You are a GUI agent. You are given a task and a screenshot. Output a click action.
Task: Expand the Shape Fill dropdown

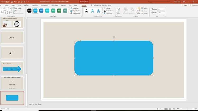click(75, 8)
